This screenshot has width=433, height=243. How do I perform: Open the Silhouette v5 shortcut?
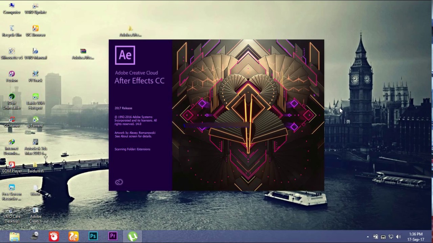12,54
